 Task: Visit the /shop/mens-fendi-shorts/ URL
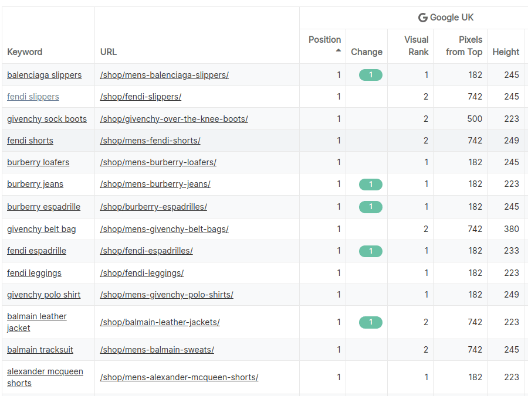click(150, 141)
